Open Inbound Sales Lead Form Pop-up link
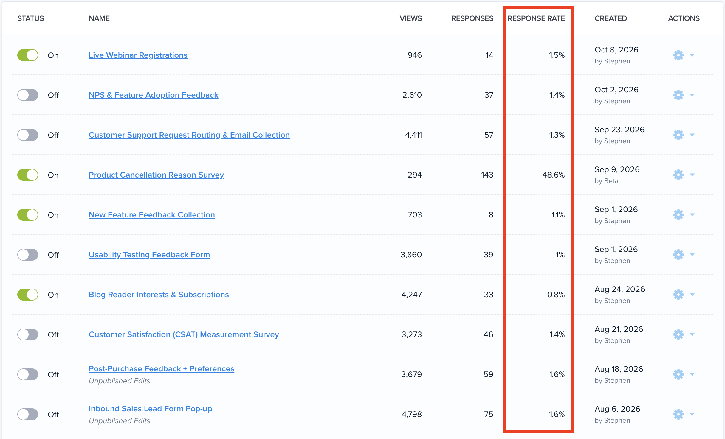Image resolution: width=725 pixels, height=439 pixels. 151,409
